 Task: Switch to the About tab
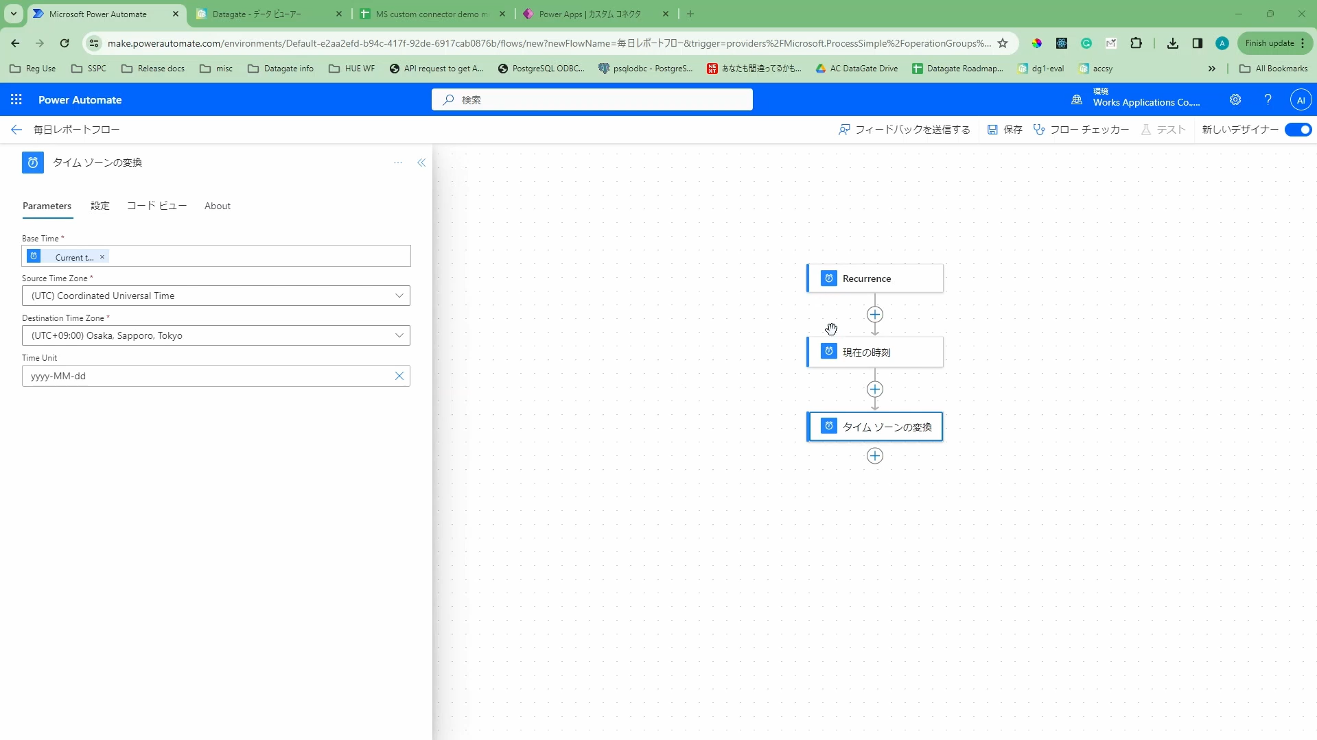coord(218,206)
